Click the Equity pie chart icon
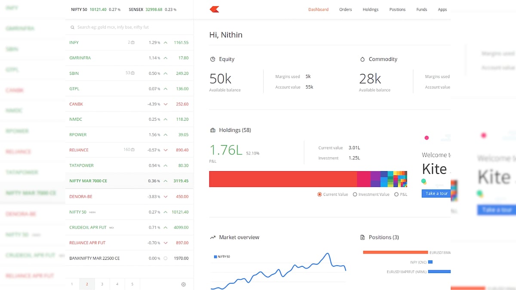 (x=212, y=59)
